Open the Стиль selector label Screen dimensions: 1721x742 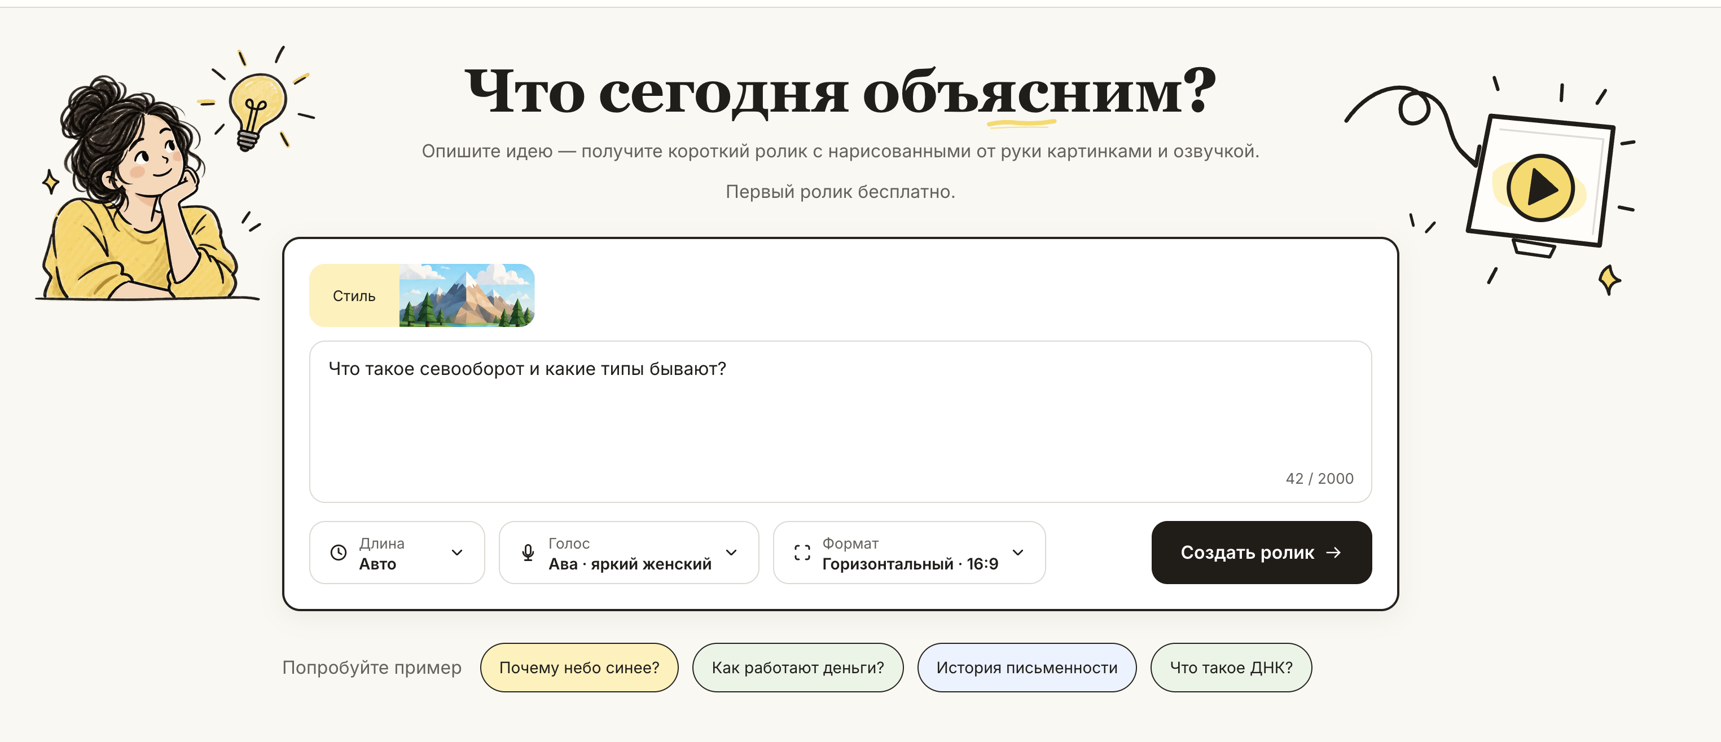(x=354, y=296)
